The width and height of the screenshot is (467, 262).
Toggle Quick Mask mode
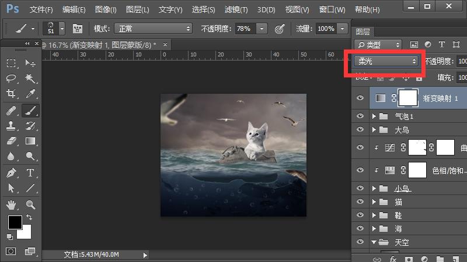11,252
